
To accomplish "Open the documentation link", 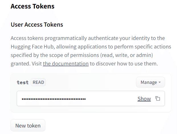I will click(x=66, y=64).
